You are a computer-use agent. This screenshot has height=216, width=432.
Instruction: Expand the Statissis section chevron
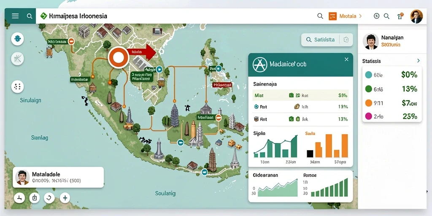point(418,61)
